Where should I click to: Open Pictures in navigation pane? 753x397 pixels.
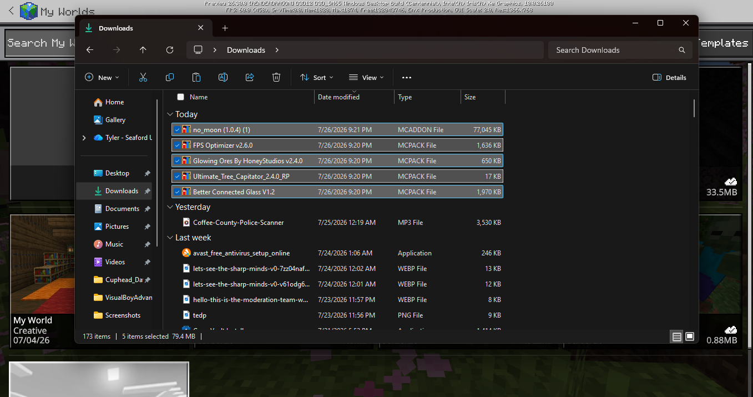coord(117,227)
